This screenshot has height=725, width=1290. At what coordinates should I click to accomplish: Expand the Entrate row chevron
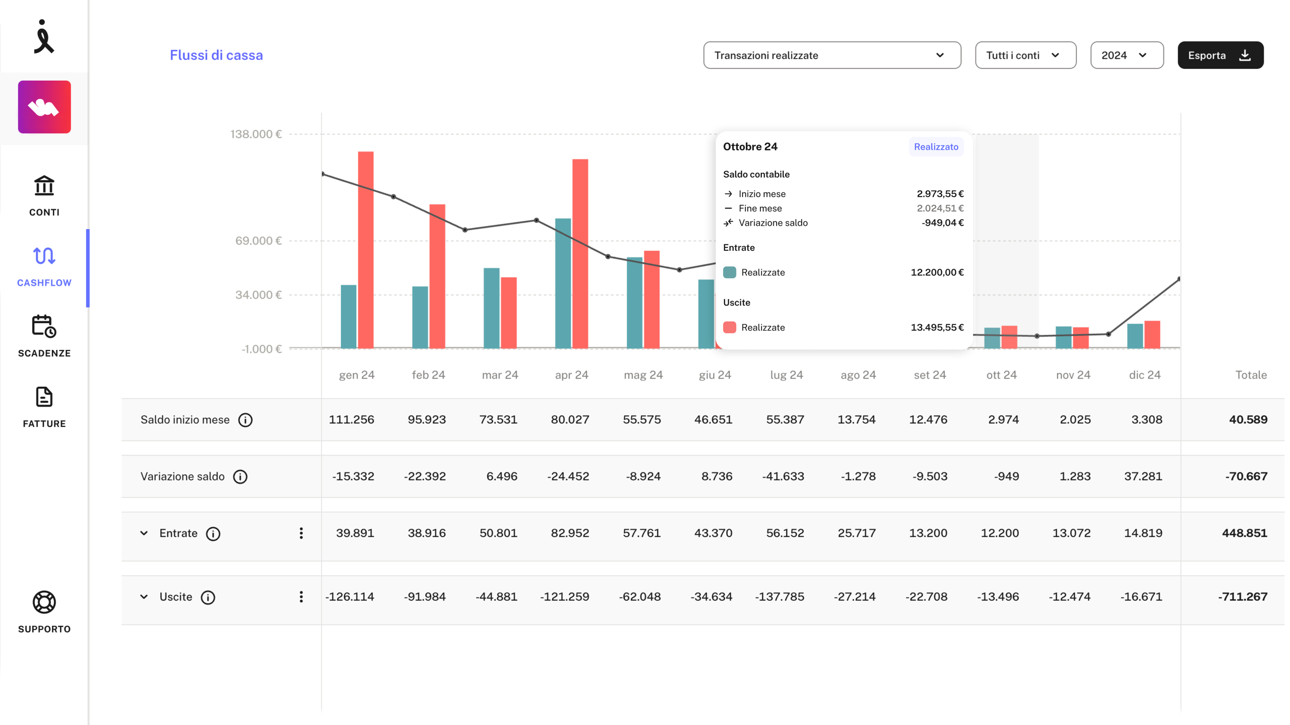(144, 533)
